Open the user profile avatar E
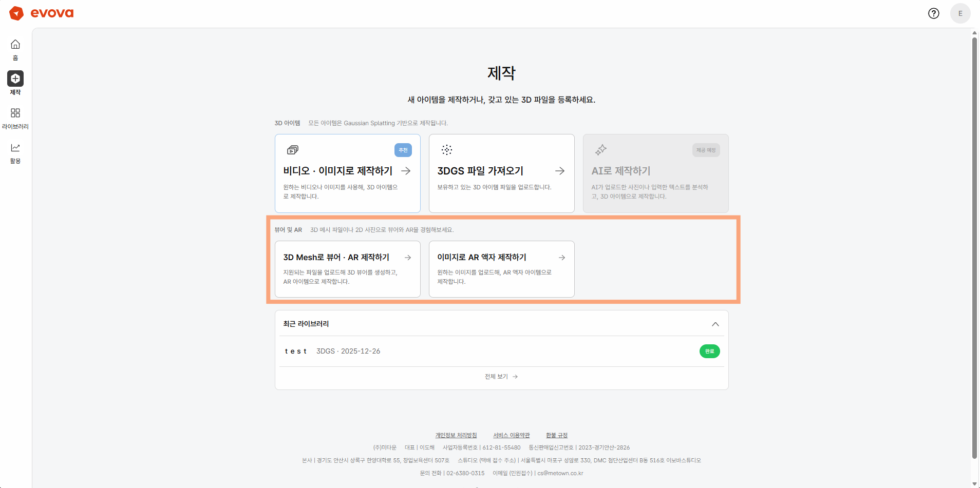Viewport: 980px width, 488px height. [959, 13]
